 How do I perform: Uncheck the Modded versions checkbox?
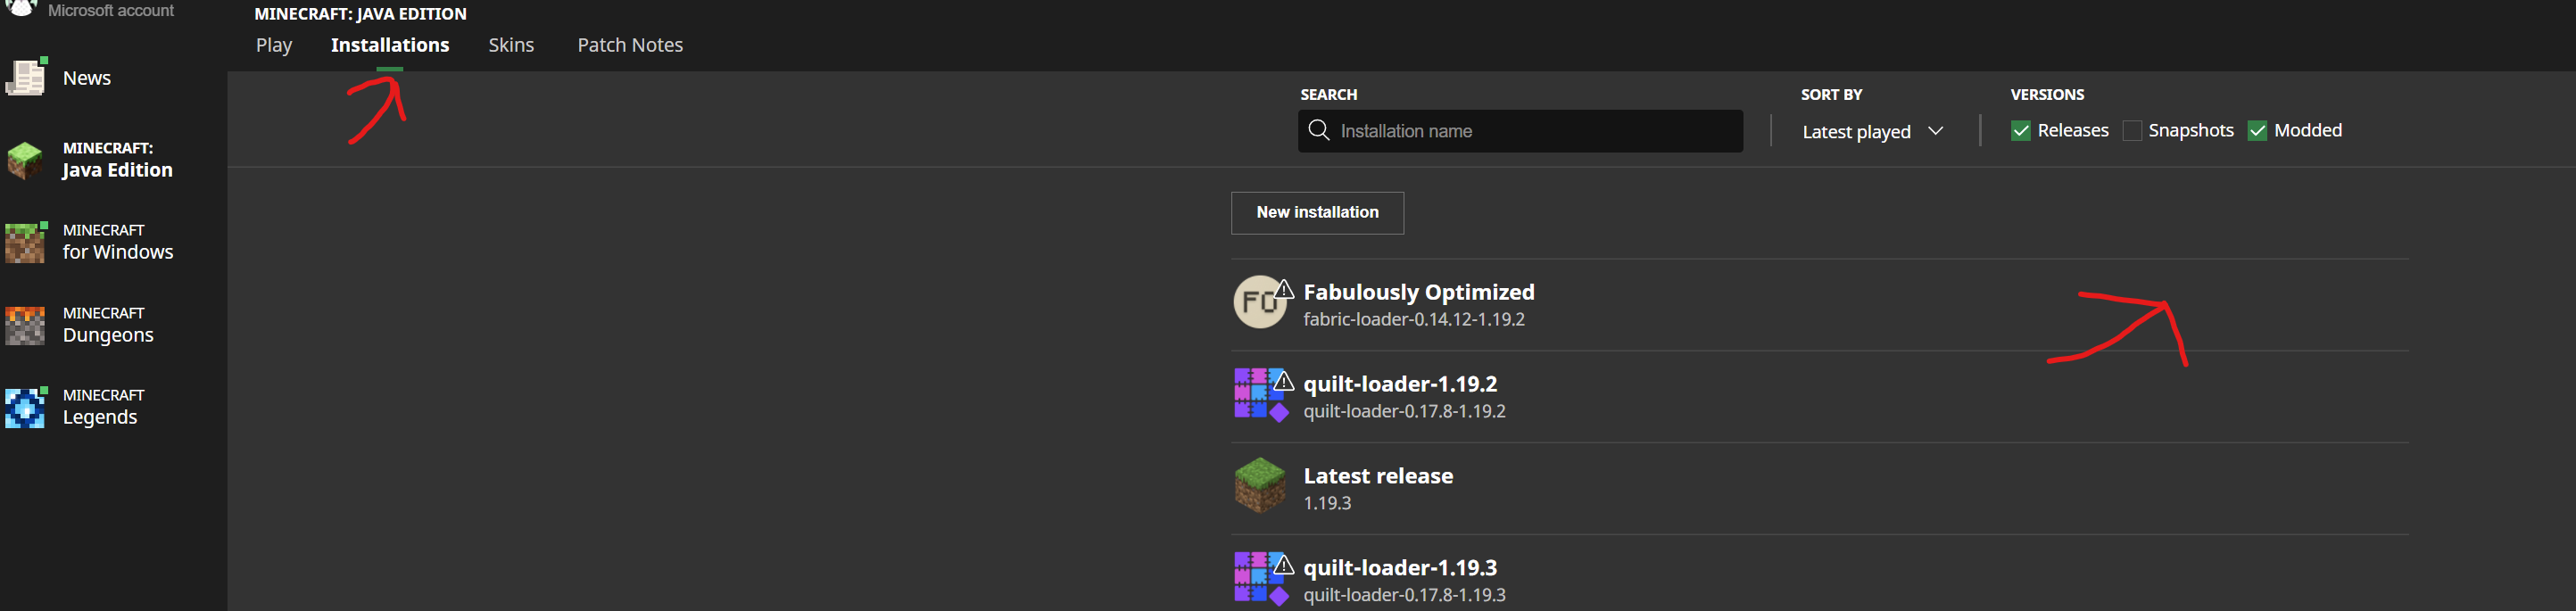point(2257,131)
